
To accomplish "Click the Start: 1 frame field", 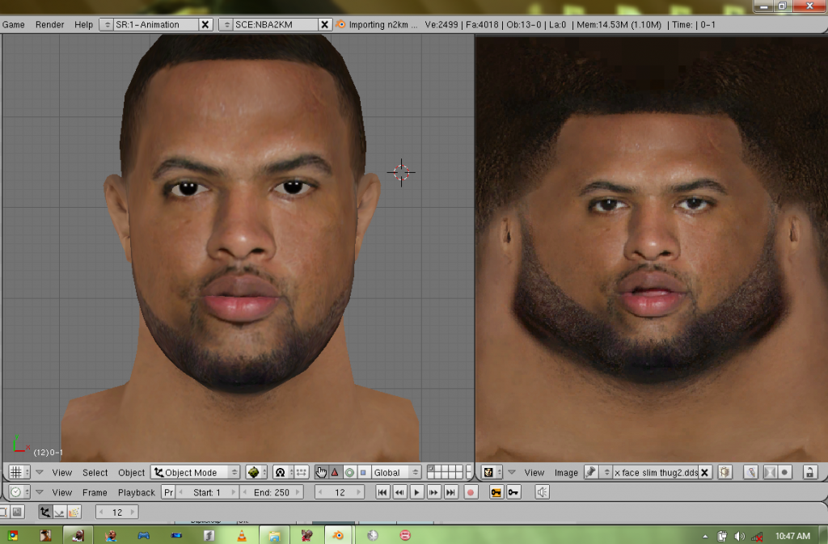I will pyautogui.click(x=206, y=492).
